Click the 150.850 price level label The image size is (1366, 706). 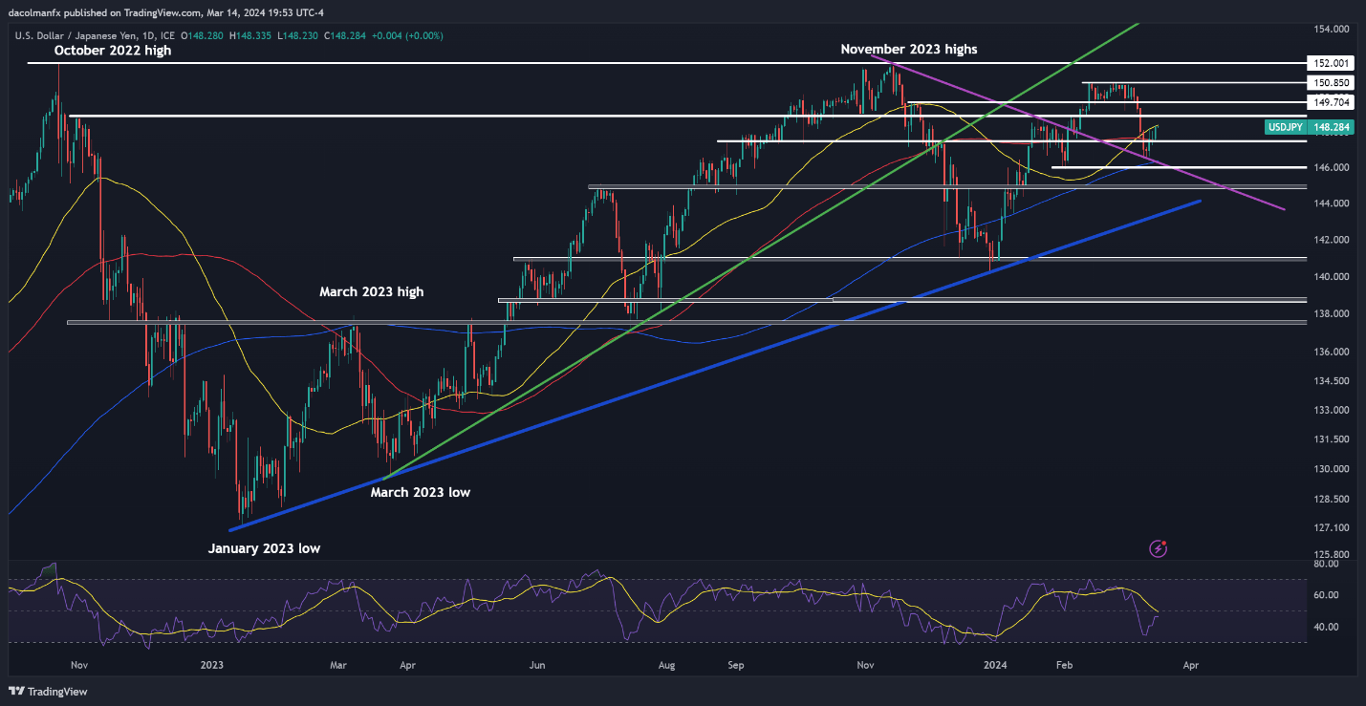(1329, 83)
